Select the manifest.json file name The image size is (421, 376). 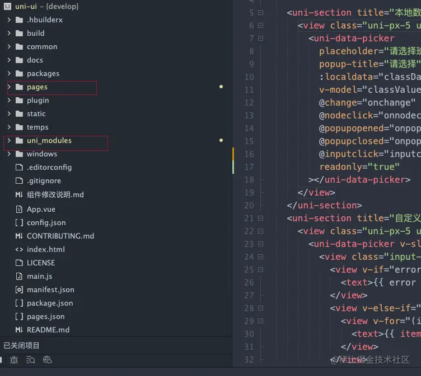coord(50,290)
